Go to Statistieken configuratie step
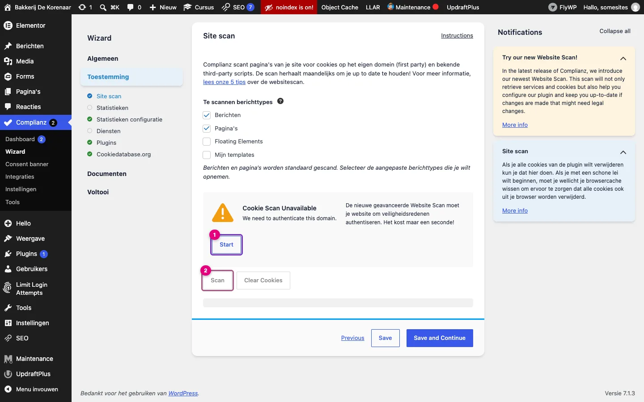Screen dimensions: 644x402 (129, 119)
